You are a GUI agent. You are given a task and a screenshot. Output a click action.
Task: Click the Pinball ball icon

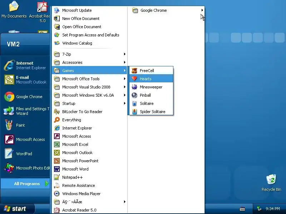pos(134,95)
